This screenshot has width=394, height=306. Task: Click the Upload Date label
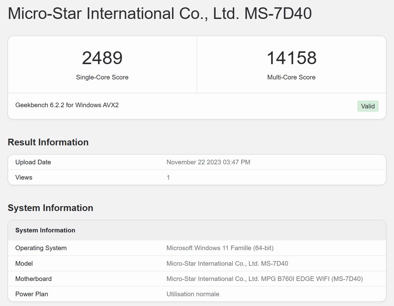[x=33, y=162]
